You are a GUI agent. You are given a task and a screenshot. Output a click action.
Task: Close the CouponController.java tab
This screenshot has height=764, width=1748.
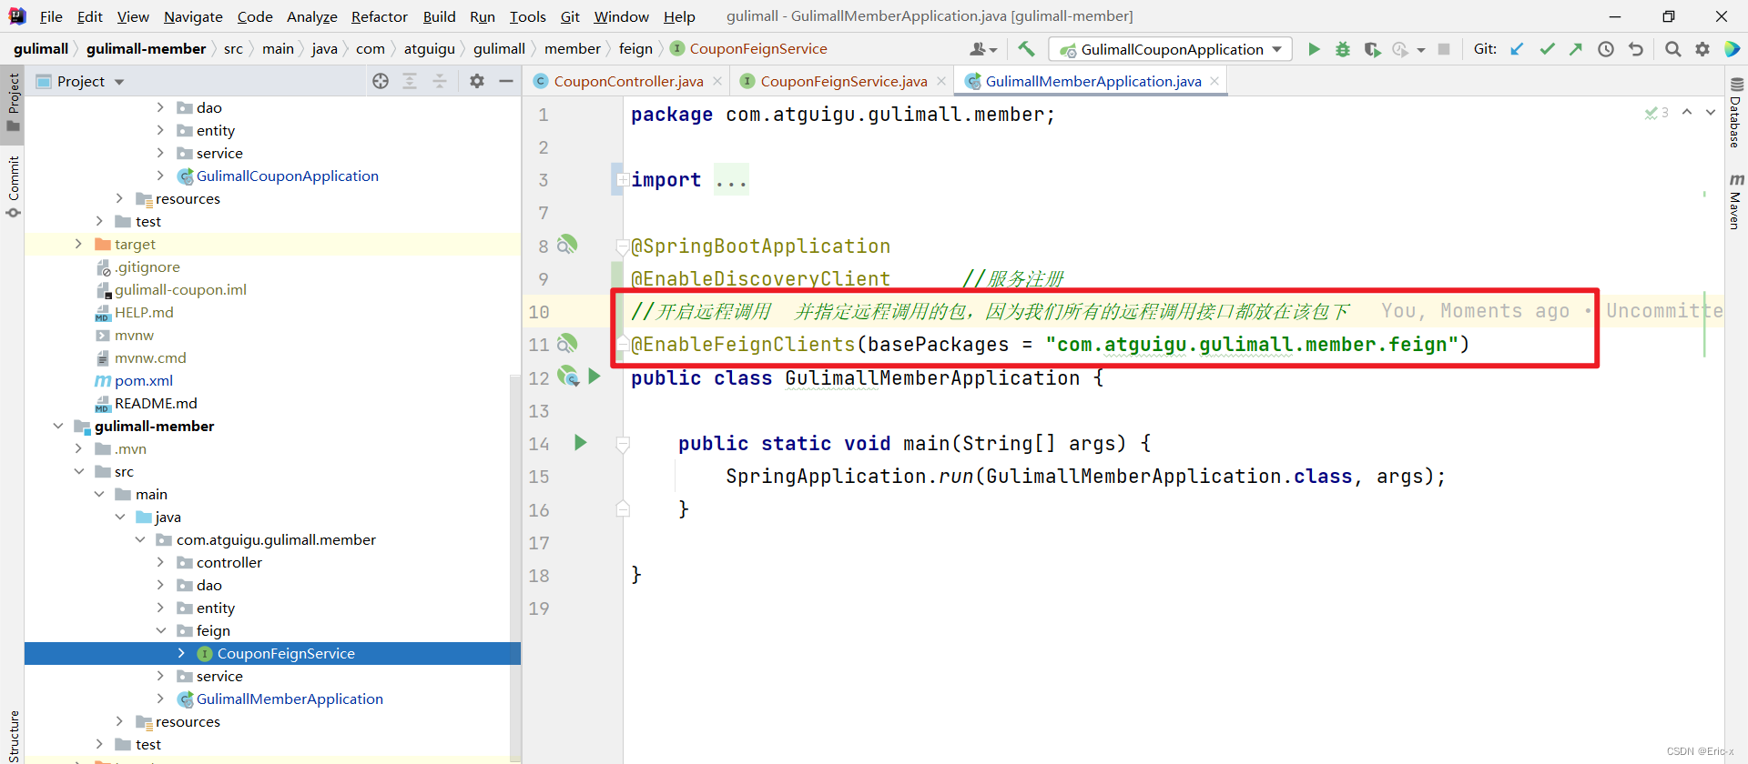717,81
